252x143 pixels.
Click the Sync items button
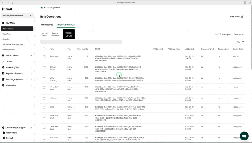coord(238,34)
